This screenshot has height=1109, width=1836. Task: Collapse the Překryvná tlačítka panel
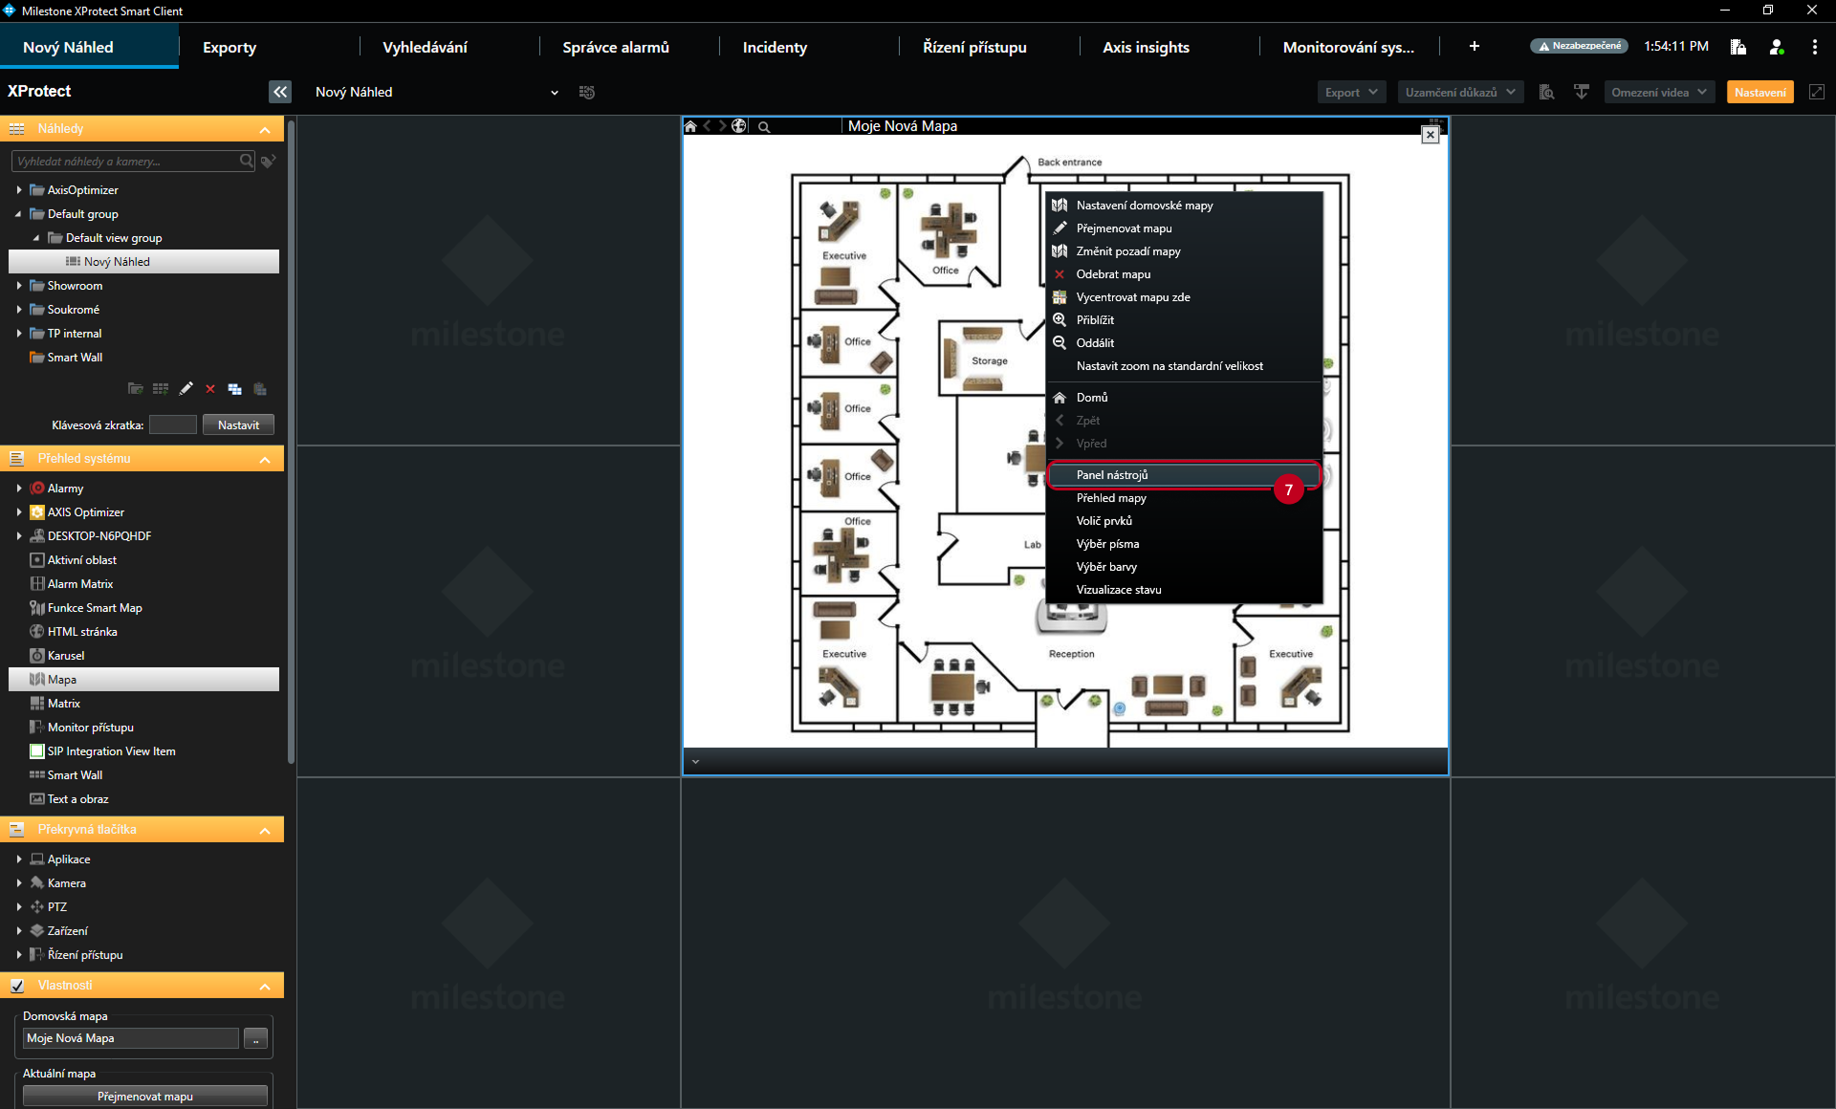(265, 830)
